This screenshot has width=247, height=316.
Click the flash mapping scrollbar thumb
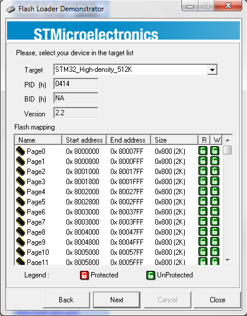[227, 150]
